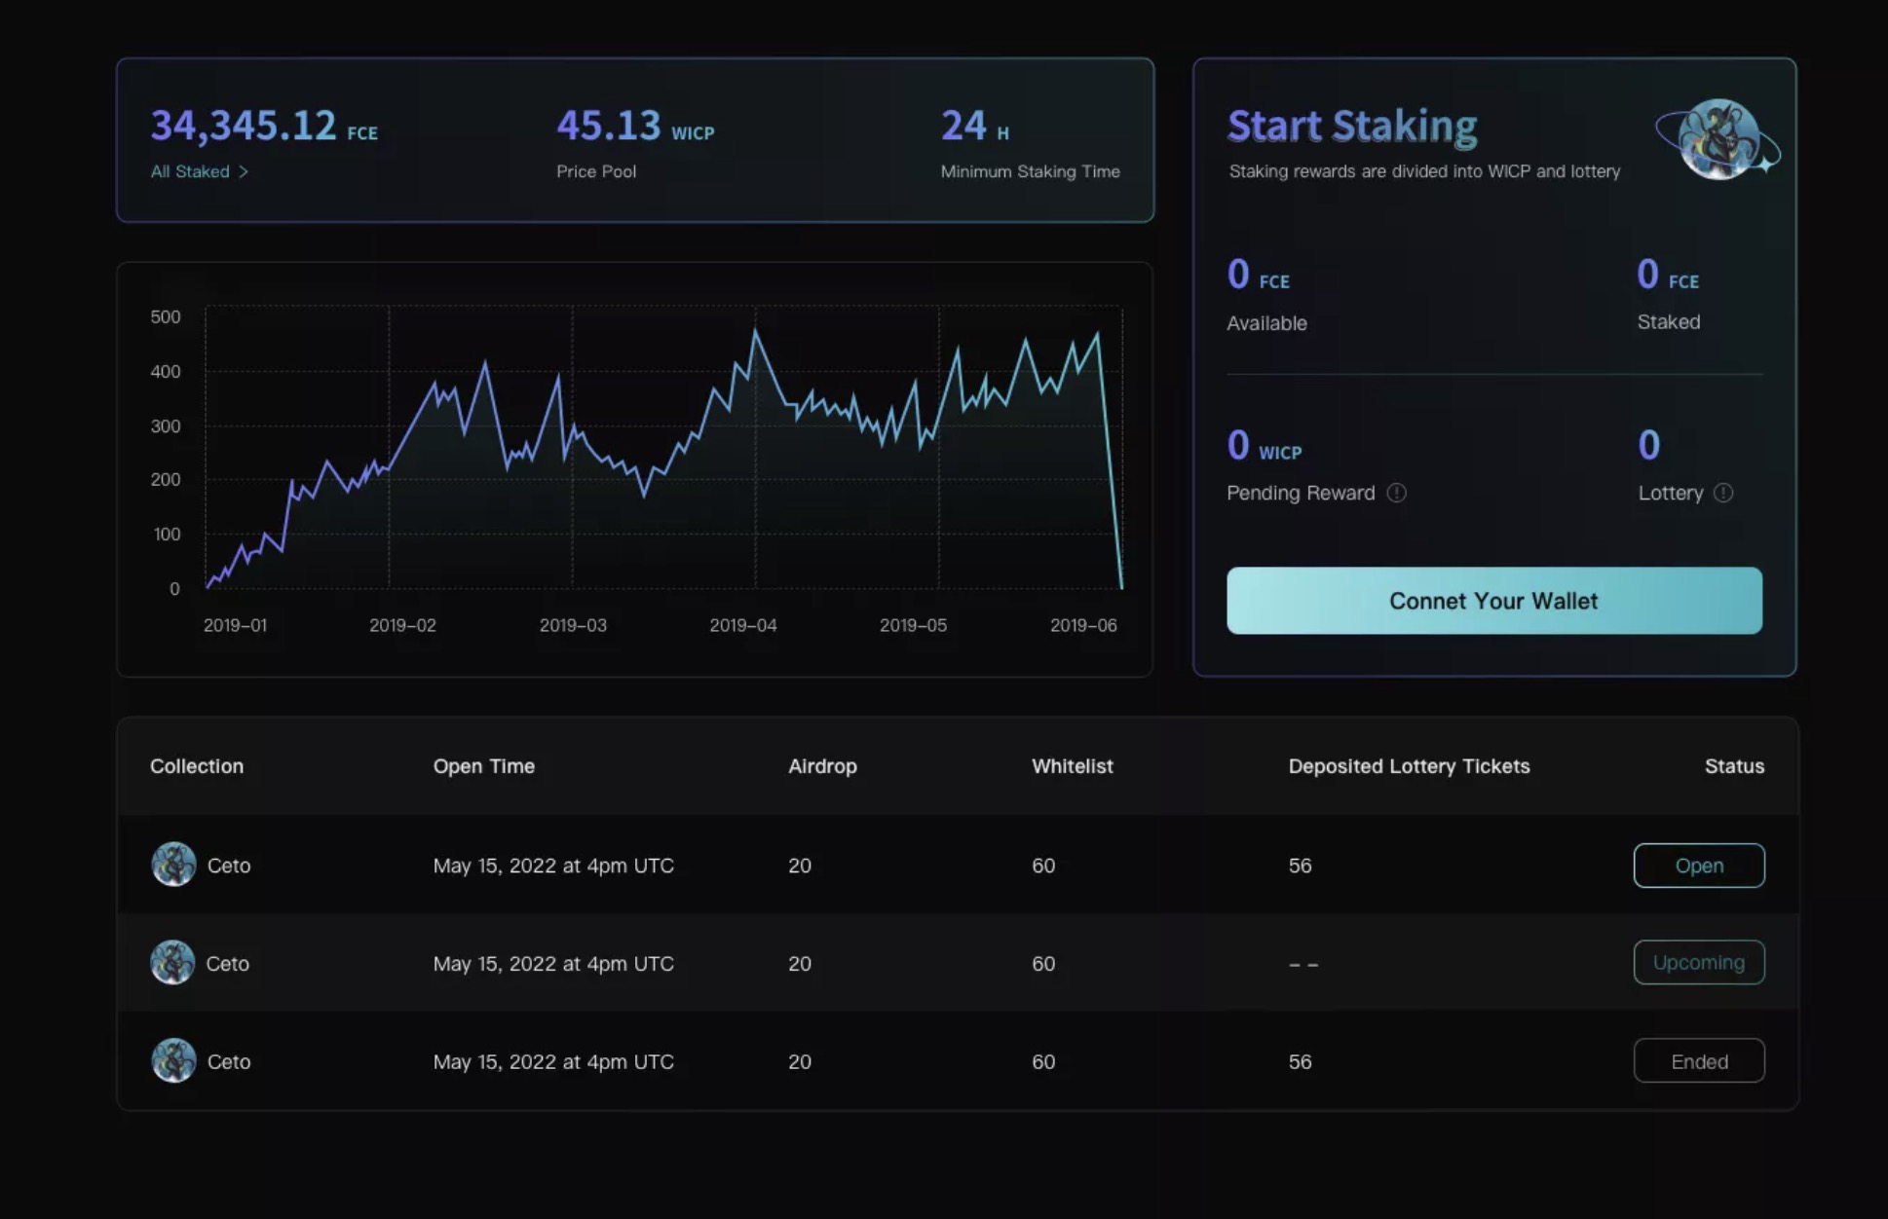Click the Pending Reward info icon
Image resolution: width=1888 pixels, height=1219 pixels.
tap(1396, 493)
